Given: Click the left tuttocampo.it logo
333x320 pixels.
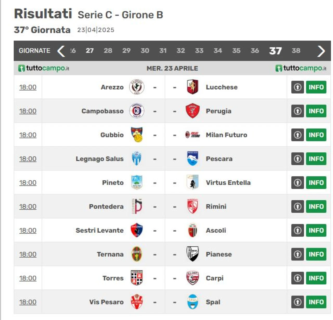Looking at the screenshot, I should 44,68.
